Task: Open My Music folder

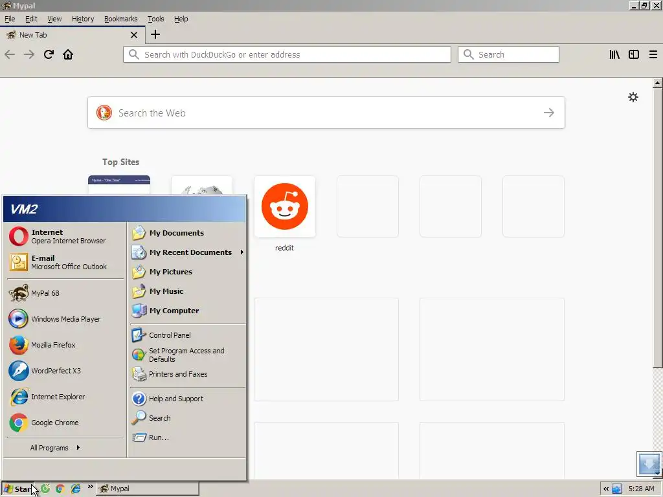Action: pyautogui.click(x=187, y=291)
